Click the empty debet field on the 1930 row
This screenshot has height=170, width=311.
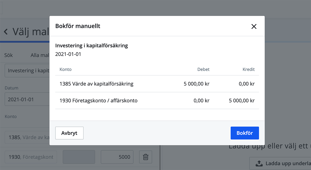79,157
